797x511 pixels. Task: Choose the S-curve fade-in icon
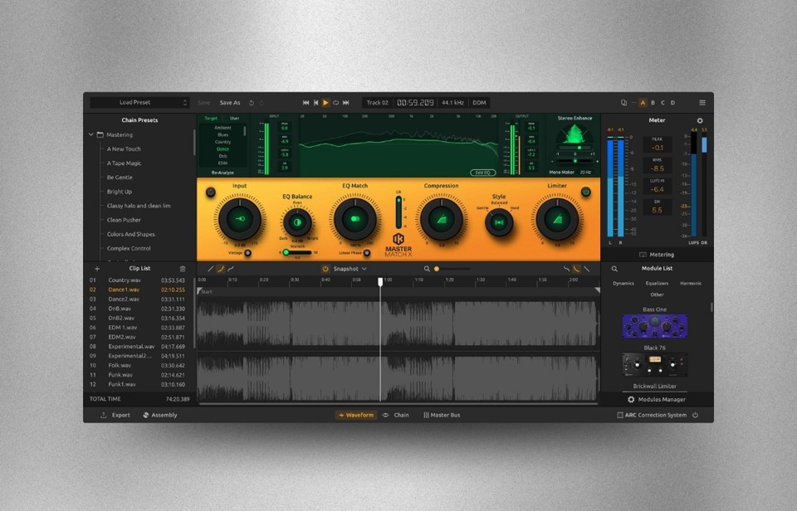point(231,269)
